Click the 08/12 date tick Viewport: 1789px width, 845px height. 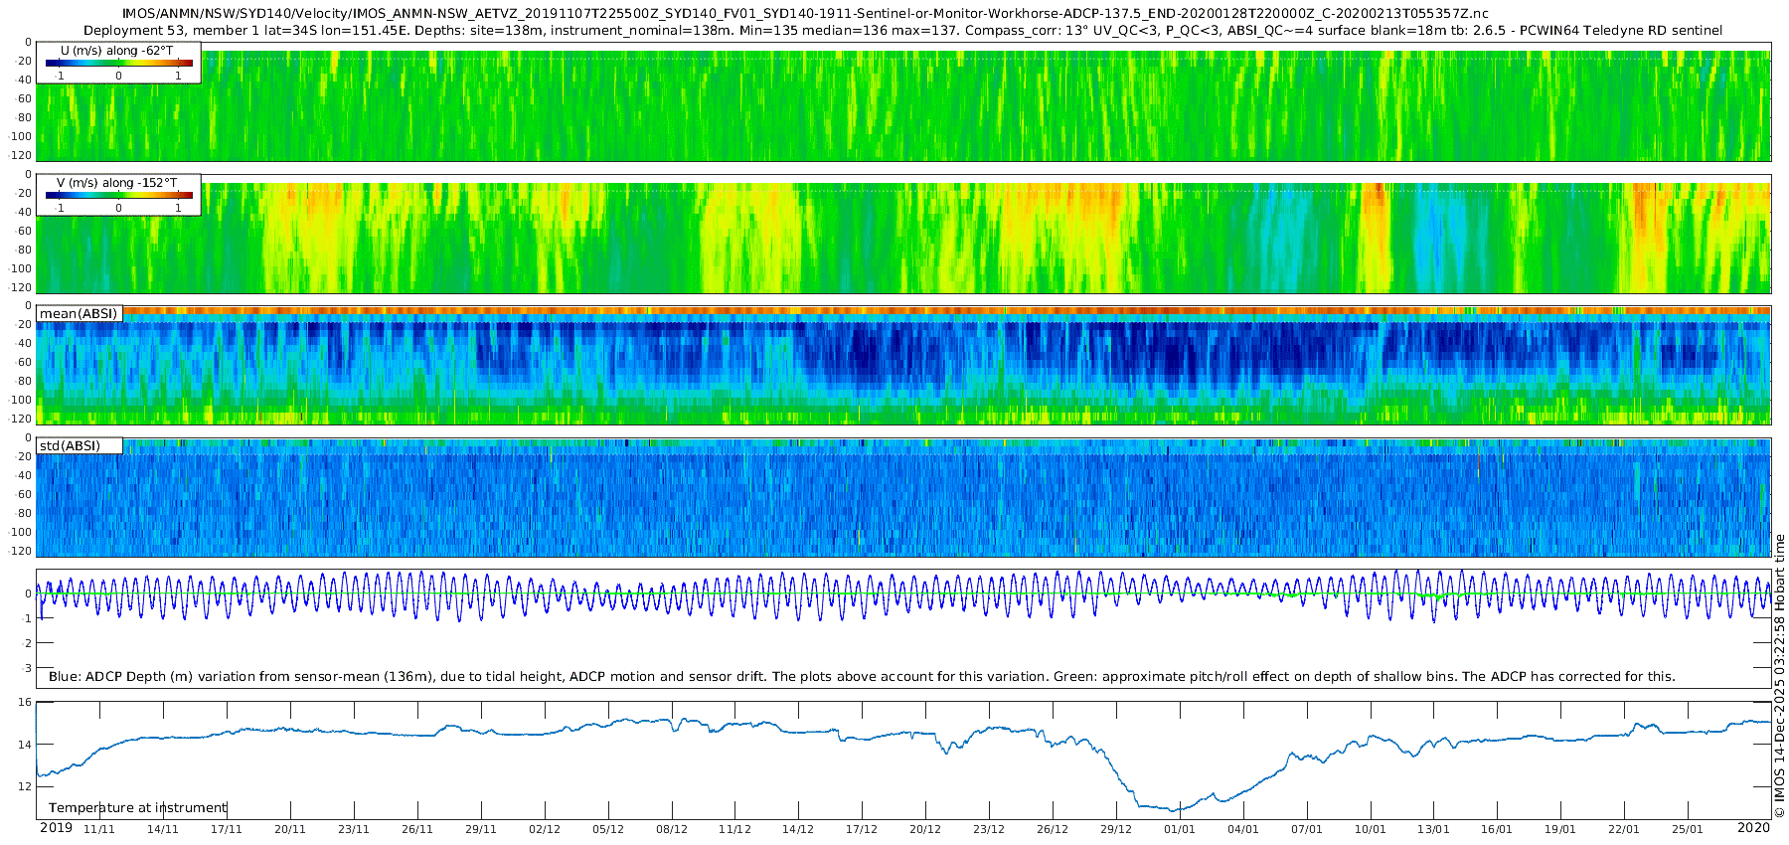671,829
